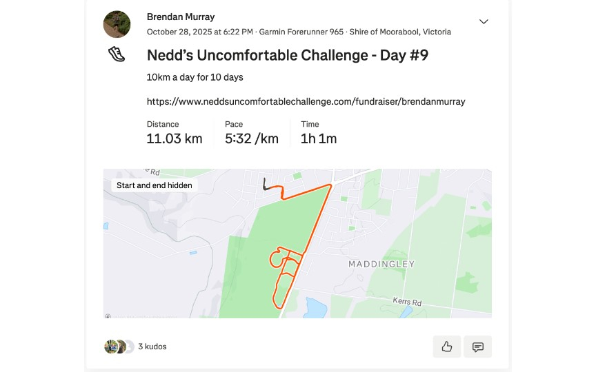Follow the neddsuncomfortablechallenge.com fundraiser link

[x=306, y=101]
